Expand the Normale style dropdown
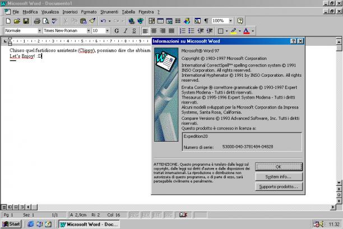The image size is (343, 229). pos(39,31)
